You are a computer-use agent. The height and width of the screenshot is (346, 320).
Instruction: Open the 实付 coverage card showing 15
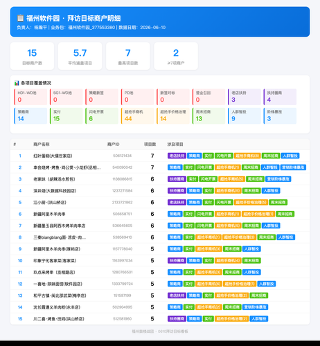pos(66,116)
